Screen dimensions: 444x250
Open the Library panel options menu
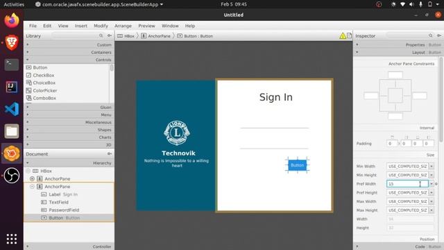[x=110, y=35]
